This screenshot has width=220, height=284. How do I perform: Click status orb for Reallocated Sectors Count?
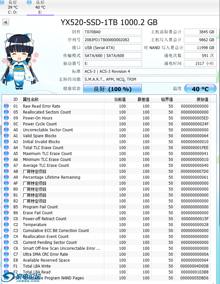tap(6, 112)
